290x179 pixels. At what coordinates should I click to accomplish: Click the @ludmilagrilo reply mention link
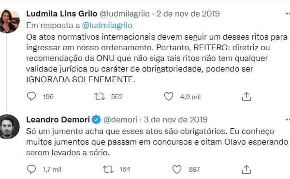(x=107, y=26)
